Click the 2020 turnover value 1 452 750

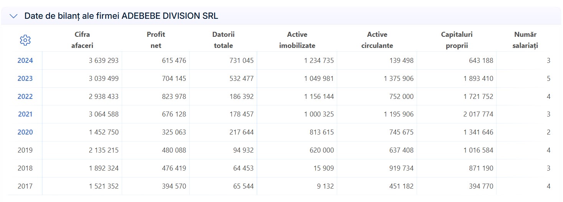click(104, 132)
